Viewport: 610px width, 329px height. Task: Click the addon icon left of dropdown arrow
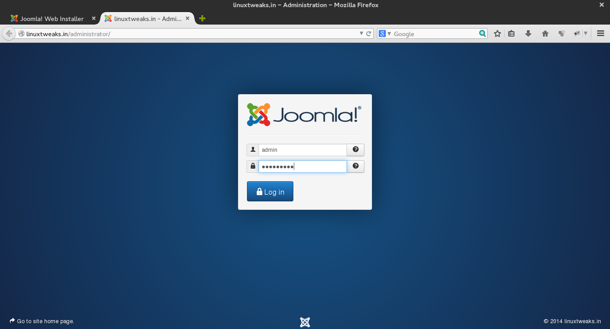coord(577,33)
